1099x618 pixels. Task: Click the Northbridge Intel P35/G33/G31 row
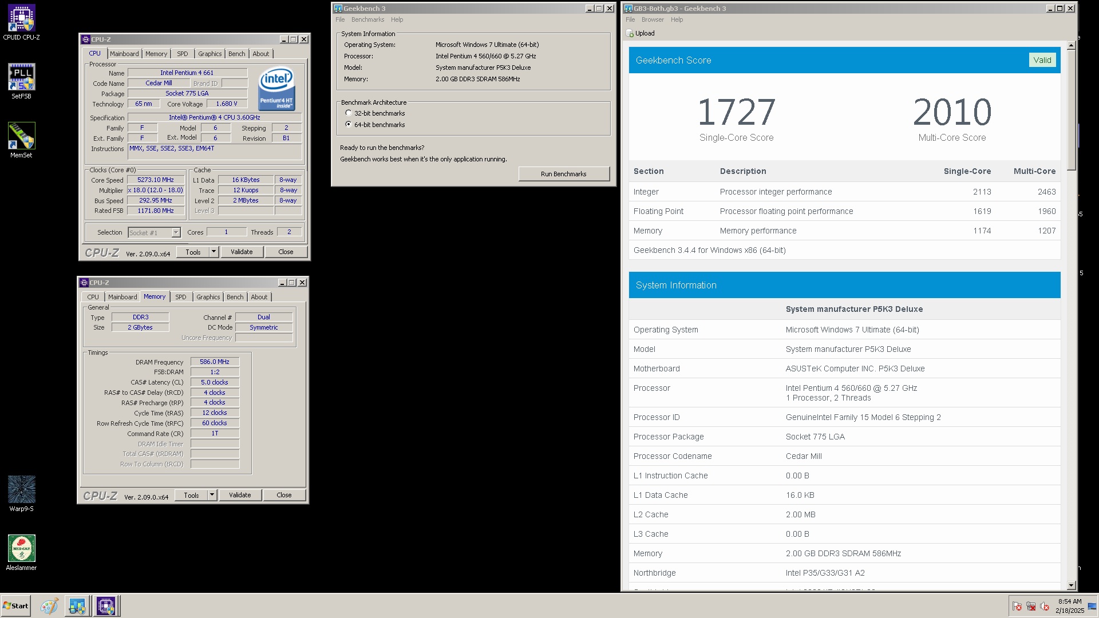(x=844, y=573)
